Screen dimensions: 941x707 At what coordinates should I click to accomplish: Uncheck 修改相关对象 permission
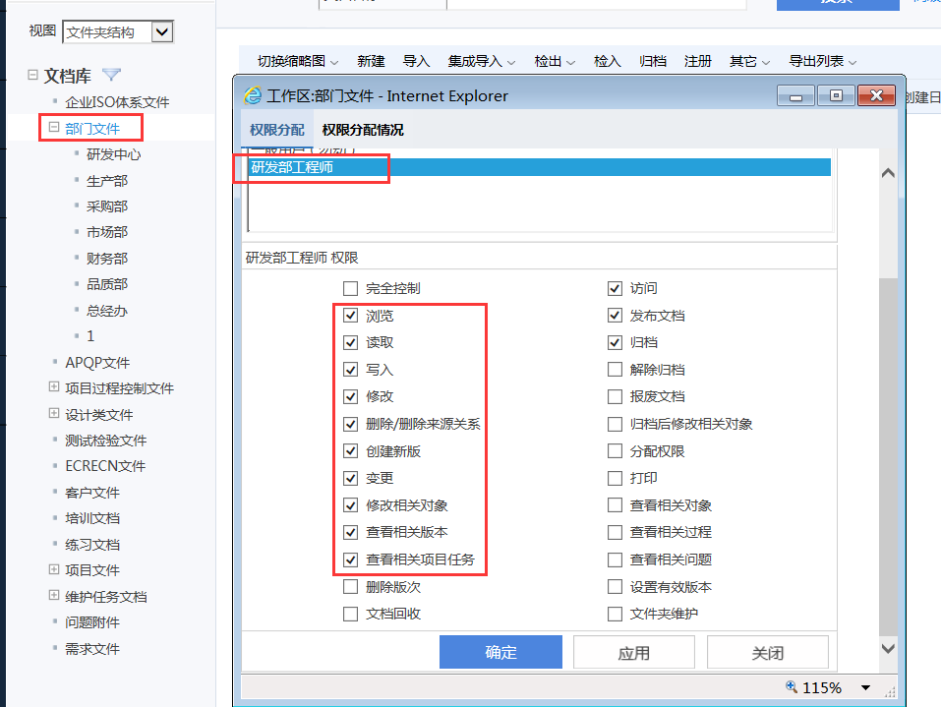click(x=350, y=505)
